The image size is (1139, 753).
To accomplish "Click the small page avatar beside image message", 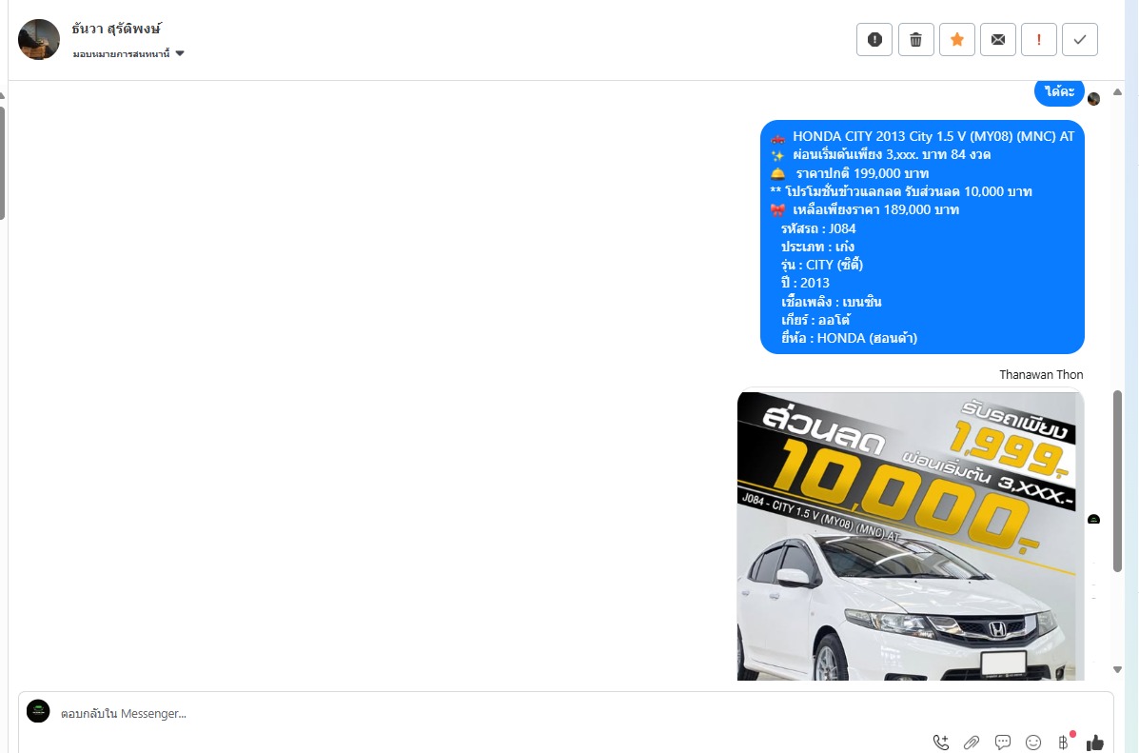I will [x=1094, y=520].
